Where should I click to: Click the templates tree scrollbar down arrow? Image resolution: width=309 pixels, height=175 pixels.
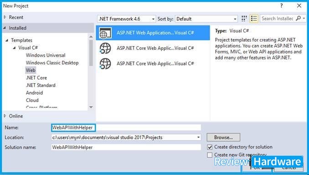(91, 107)
